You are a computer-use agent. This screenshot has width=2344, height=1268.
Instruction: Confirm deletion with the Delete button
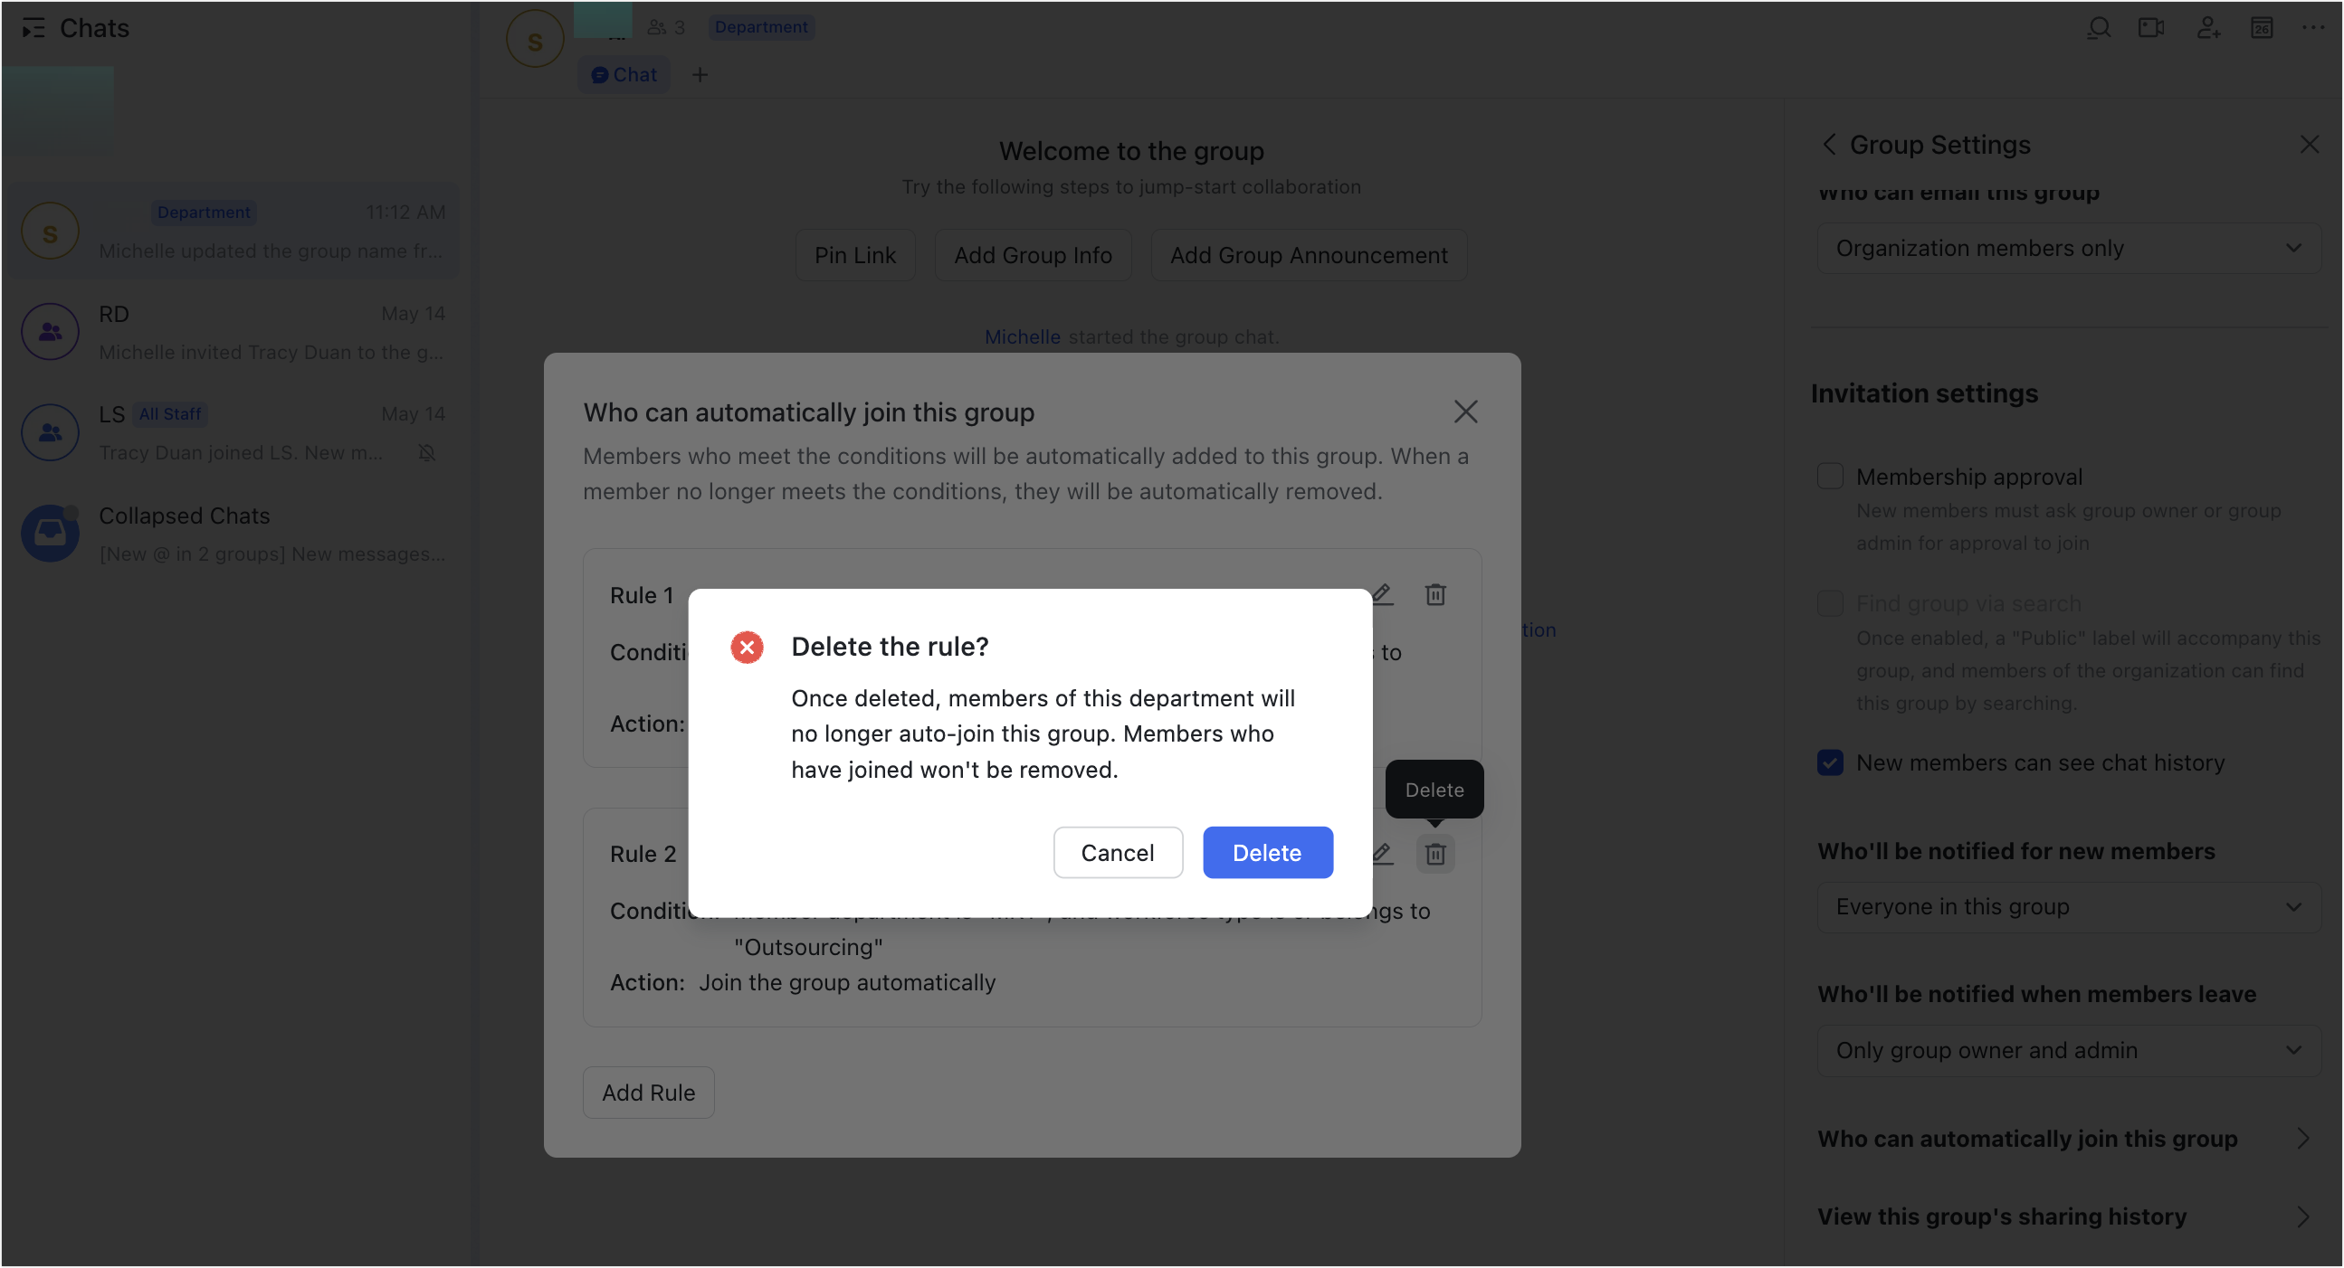(x=1268, y=852)
